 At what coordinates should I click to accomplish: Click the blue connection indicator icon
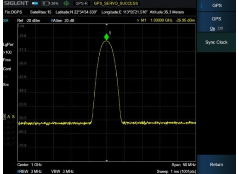(35, 3)
